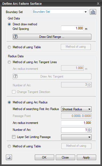Click the Grid Spacing input field
102x166 pixels.
click(73, 28)
